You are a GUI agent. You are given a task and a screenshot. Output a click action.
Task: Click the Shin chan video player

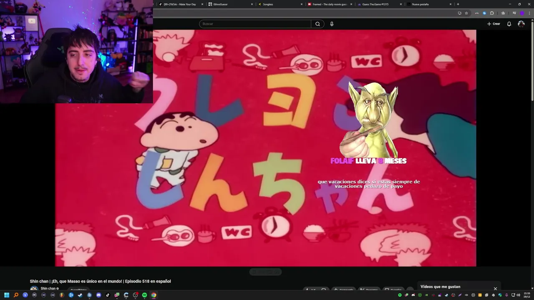click(265, 148)
